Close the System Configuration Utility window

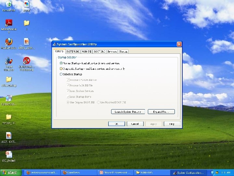tap(179, 44)
